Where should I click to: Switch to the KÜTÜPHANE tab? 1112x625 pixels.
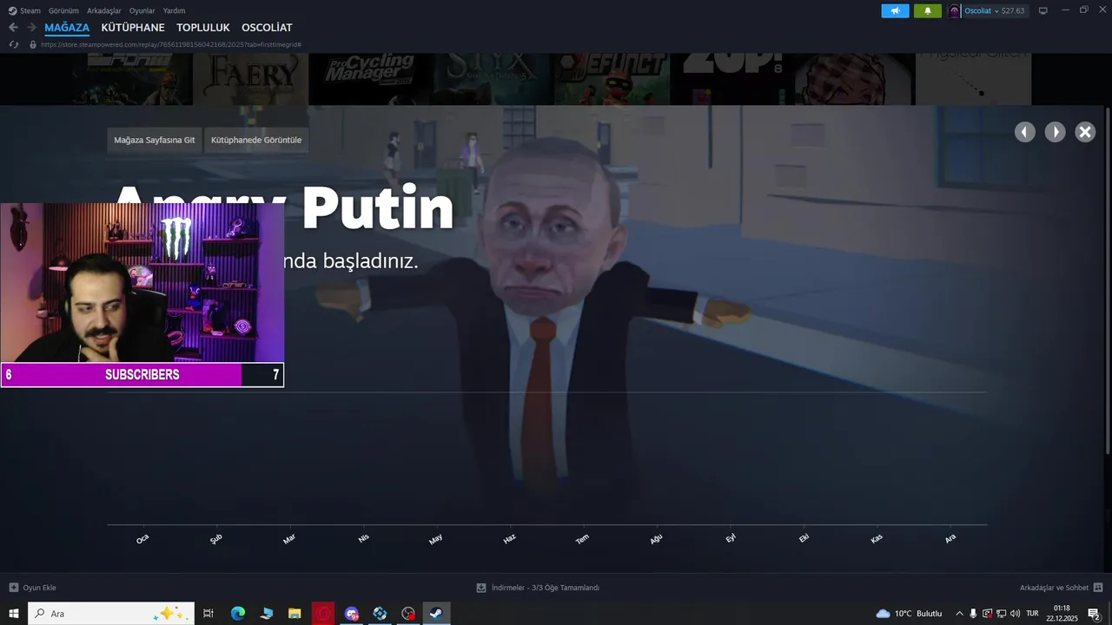point(133,28)
